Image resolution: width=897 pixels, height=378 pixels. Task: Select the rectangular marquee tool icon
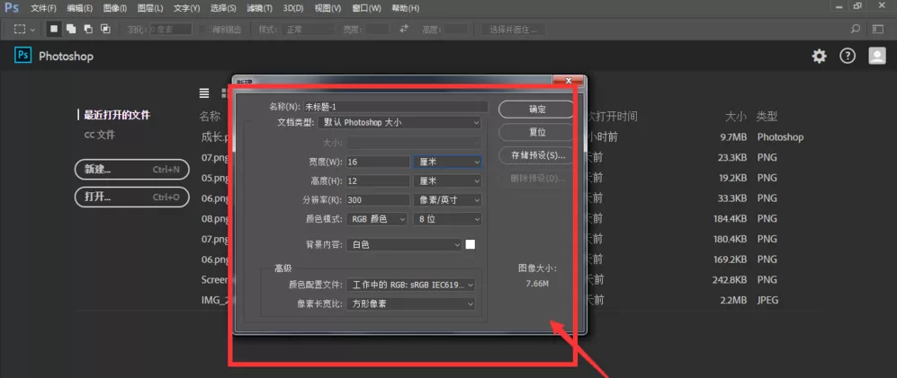tap(20, 29)
